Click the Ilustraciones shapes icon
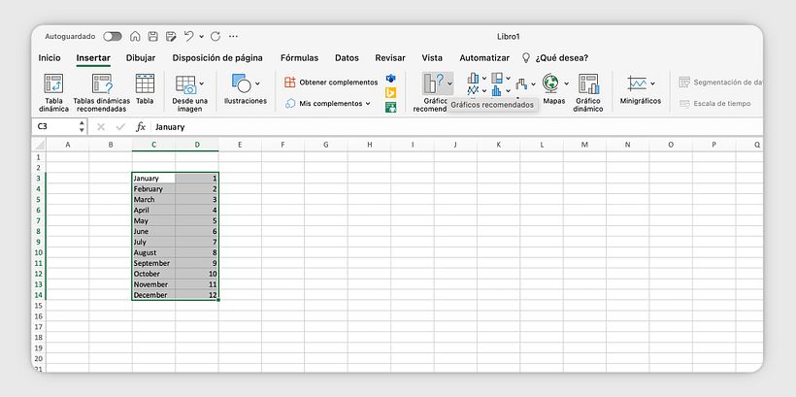Screen dimensions: 796x397 pyautogui.click(x=241, y=83)
